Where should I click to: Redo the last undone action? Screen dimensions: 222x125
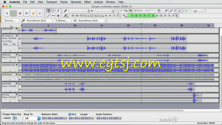click(152, 11)
